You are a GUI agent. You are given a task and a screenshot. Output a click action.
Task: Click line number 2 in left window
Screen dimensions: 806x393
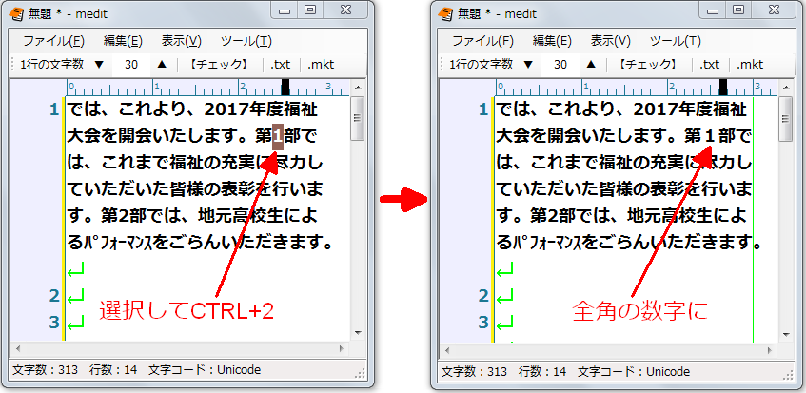54,295
